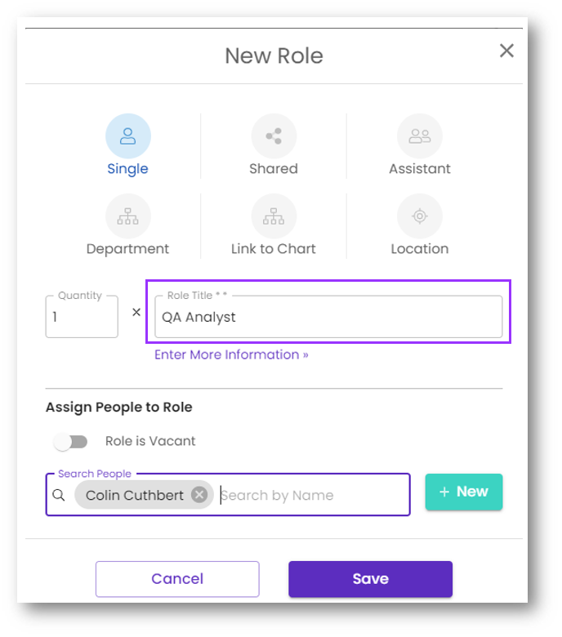Focus the Role Title field with QA Analyst
562x637 pixels.
point(328,317)
